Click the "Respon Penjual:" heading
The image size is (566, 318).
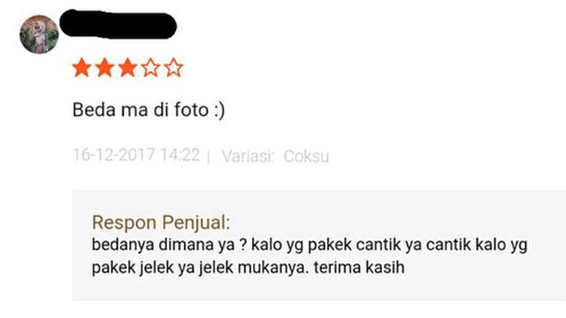pyautogui.click(x=161, y=223)
